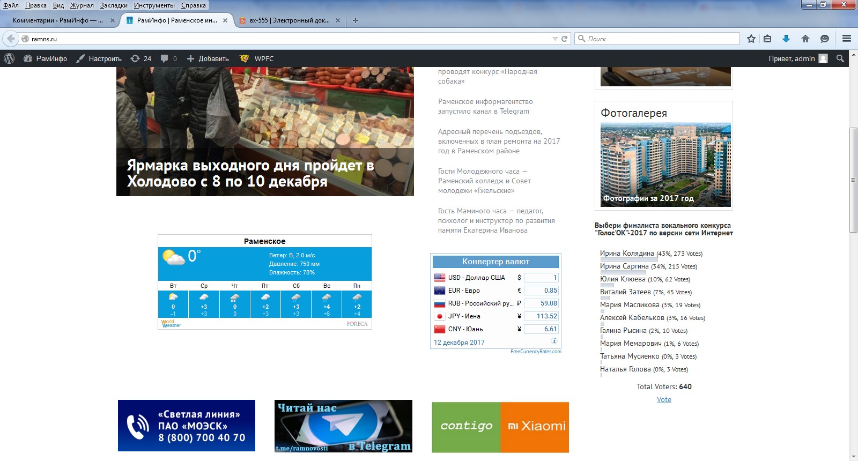Click the Поиск search field
The width and height of the screenshot is (858, 461).
pyautogui.click(x=657, y=39)
